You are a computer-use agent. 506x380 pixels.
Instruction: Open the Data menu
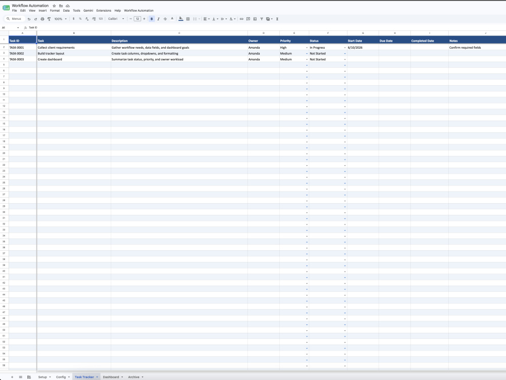tap(66, 11)
